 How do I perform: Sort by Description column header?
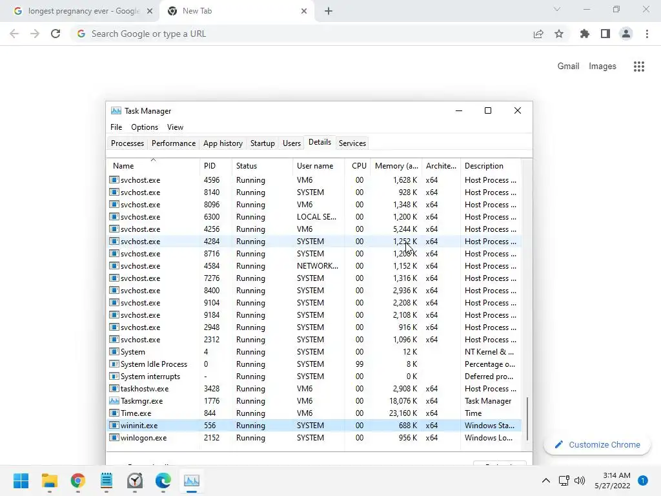tap(491, 166)
